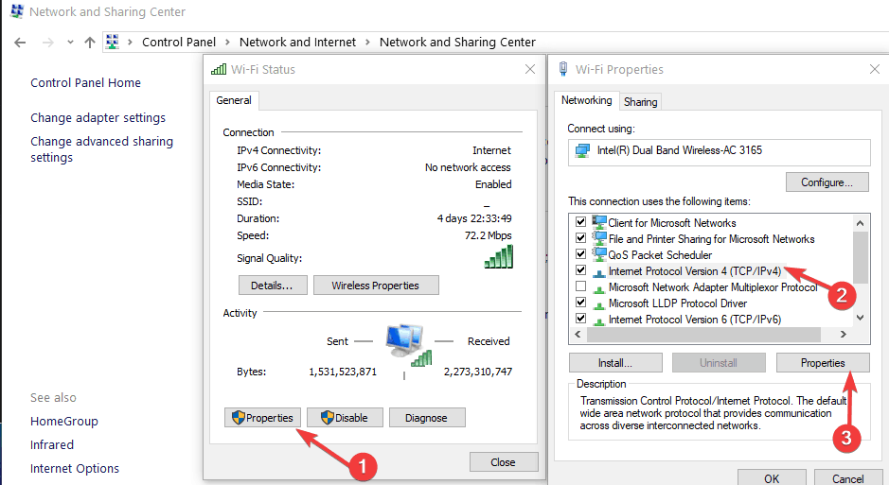
Task: Open Configure for the adapter
Action: pyautogui.click(x=827, y=182)
